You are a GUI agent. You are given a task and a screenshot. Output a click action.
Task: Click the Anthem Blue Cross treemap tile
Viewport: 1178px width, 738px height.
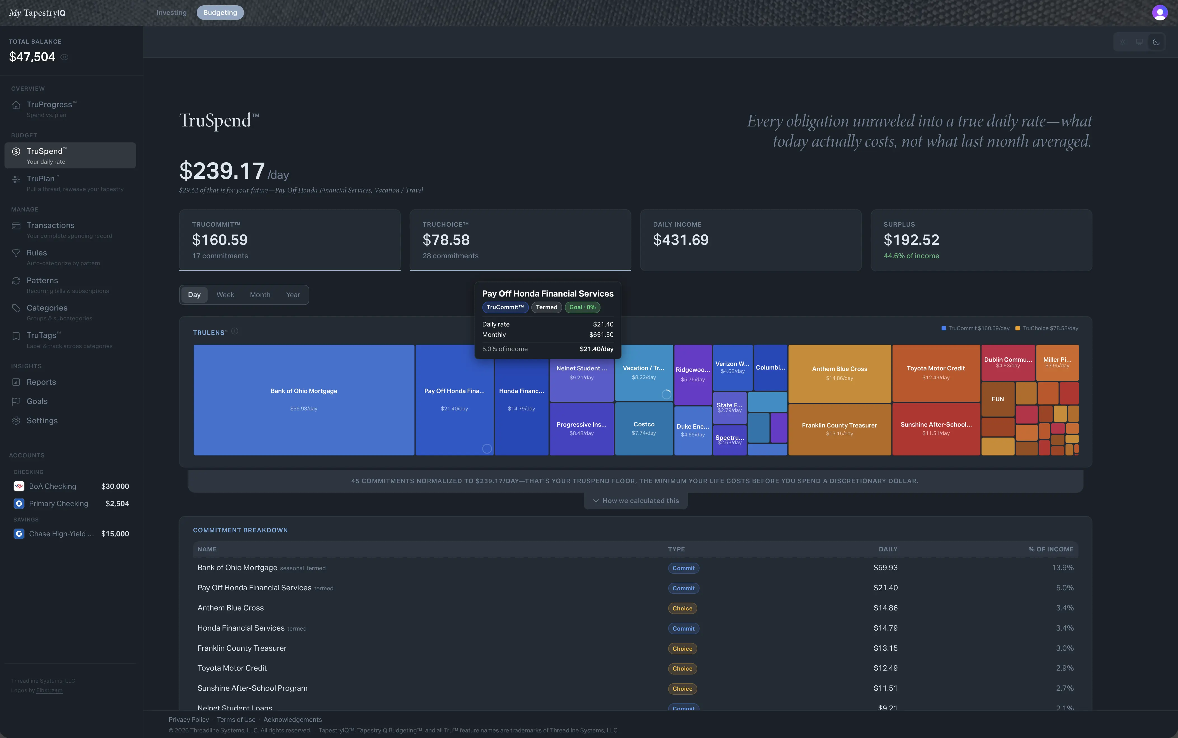(x=839, y=373)
